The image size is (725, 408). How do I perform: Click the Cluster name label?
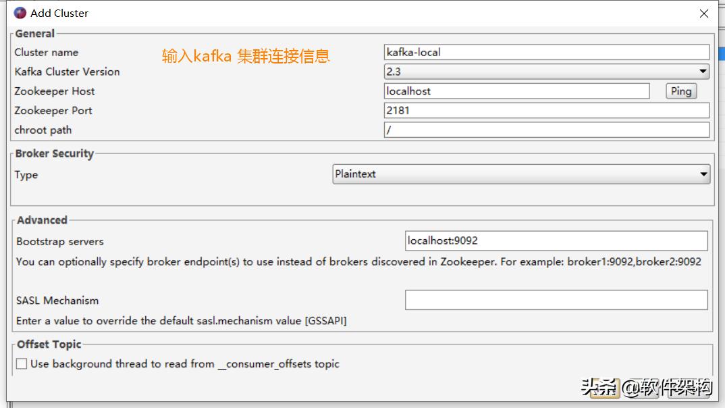point(46,52)
